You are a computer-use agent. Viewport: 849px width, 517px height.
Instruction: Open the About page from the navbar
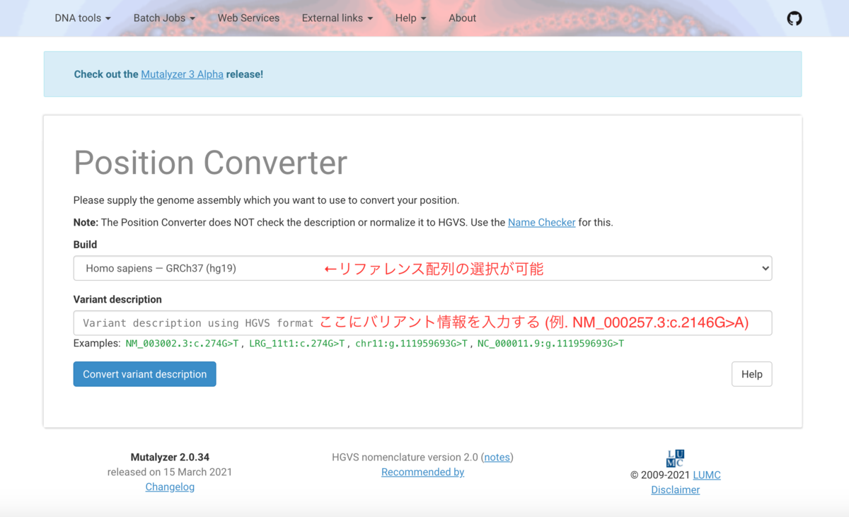pos(462,18)
